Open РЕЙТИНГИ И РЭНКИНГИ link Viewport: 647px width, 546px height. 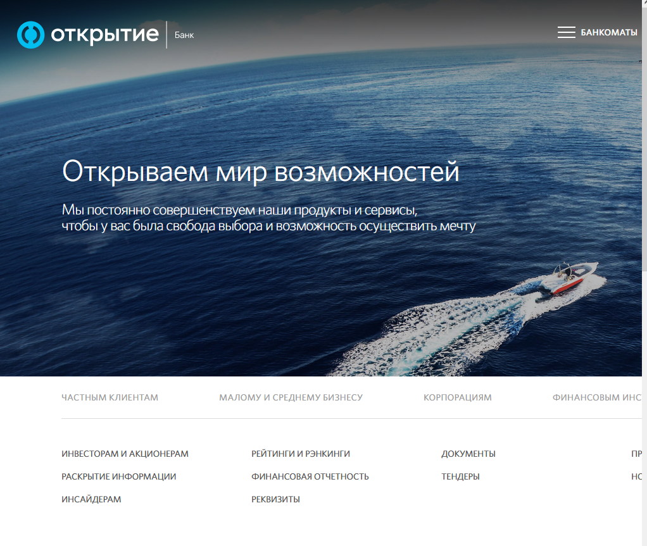[300, 454]
